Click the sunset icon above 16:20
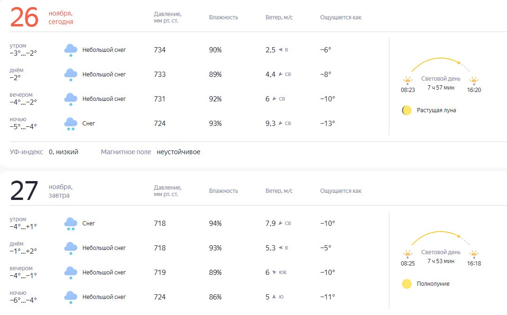The width and height of the screenshot is (507, 315). click(x=474, y=81)
